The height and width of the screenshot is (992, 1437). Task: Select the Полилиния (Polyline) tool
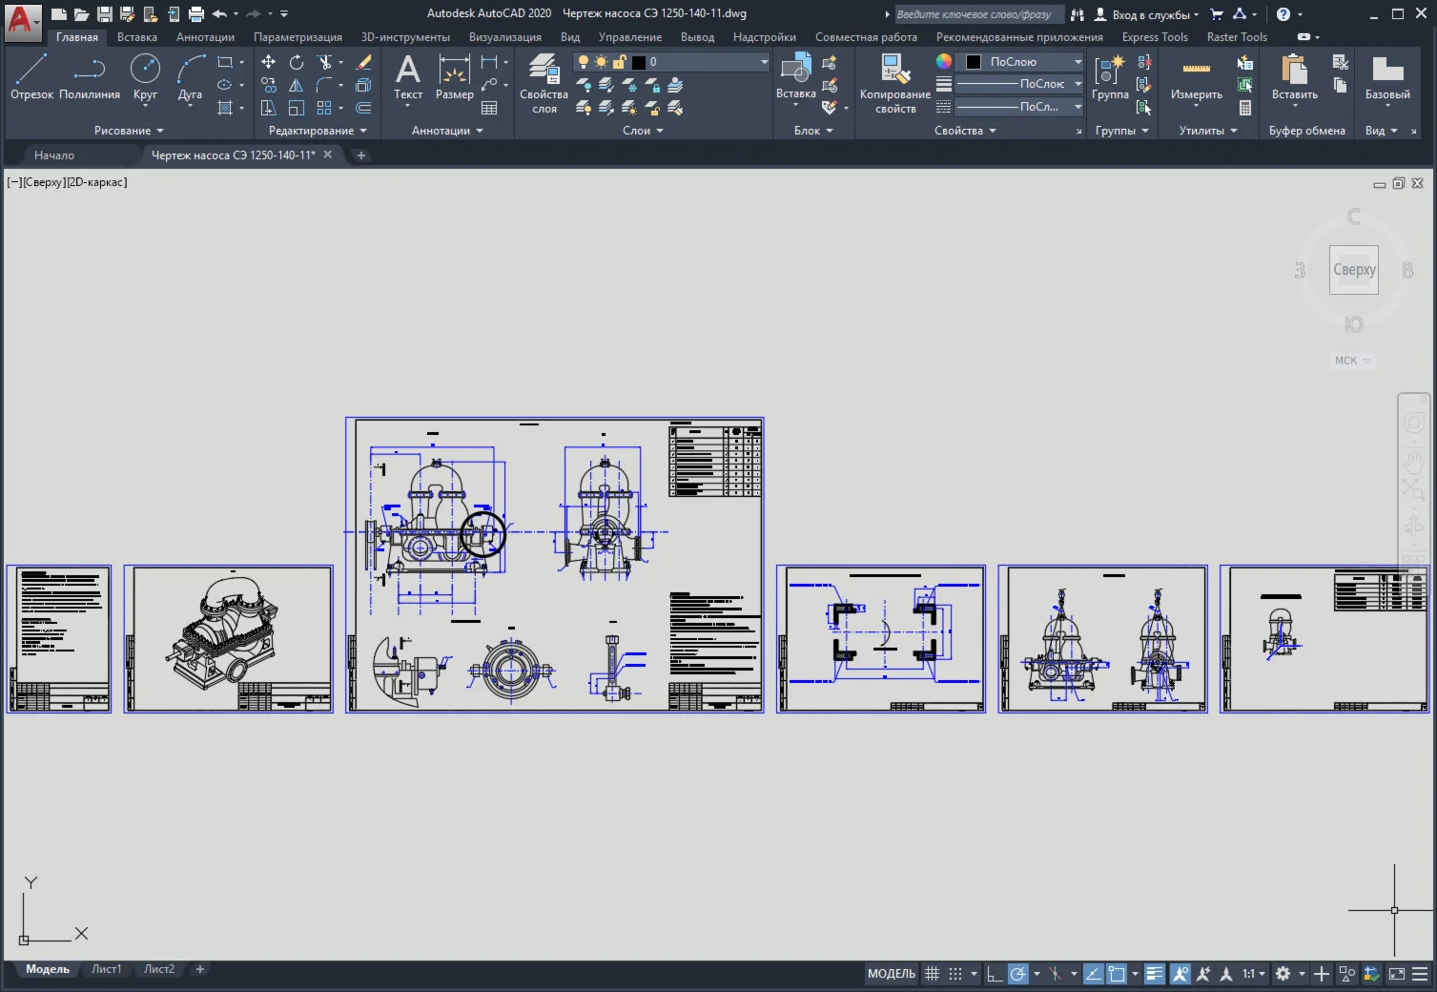coord(90,76)
